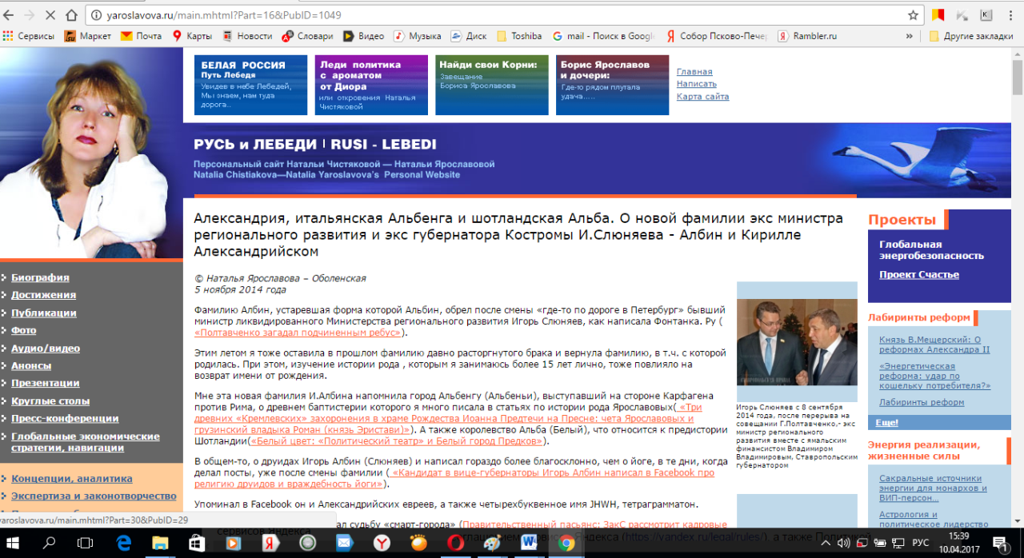Click the K extension icon in toolbar
Viewport: 1024px width, 558px height.
coord(986,15)
